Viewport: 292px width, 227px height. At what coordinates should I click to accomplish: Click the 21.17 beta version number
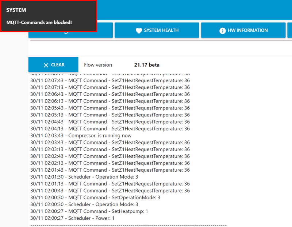pyautogui.click(x=147, y=65)
